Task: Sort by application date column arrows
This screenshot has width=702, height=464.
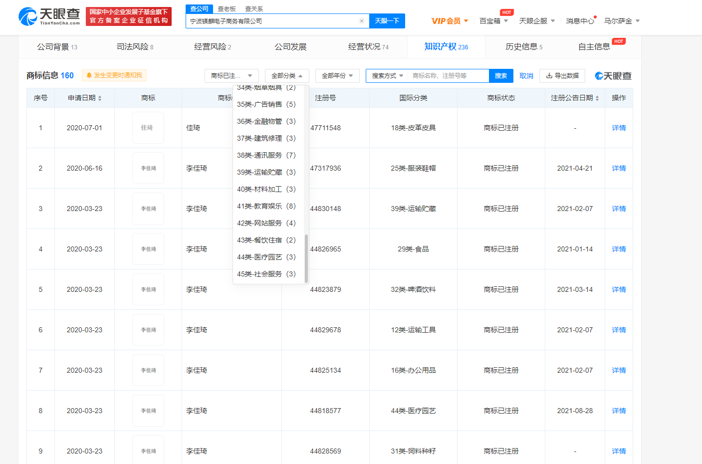Action: click(x=100, y=98)
